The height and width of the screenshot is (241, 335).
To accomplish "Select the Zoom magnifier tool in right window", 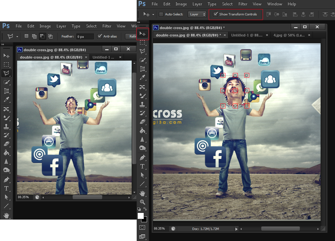I will coord(142,202).
